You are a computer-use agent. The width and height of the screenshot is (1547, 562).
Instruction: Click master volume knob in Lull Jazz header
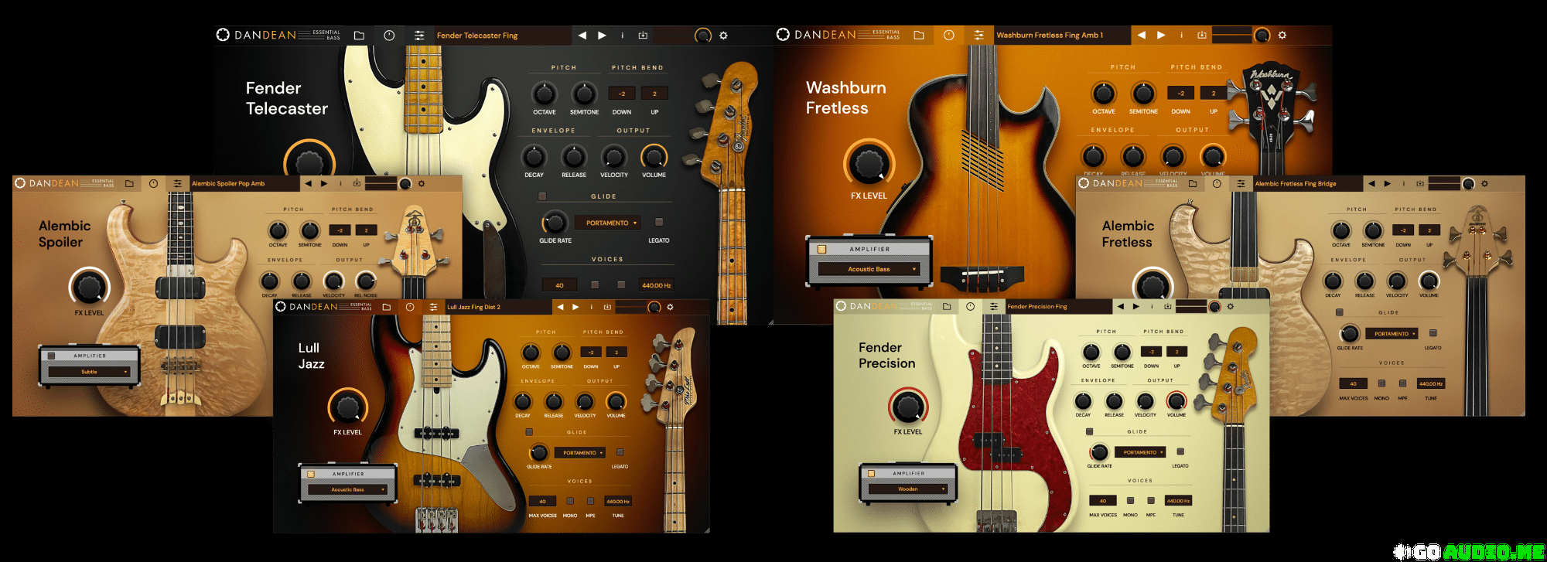click(x=654, y=307)
